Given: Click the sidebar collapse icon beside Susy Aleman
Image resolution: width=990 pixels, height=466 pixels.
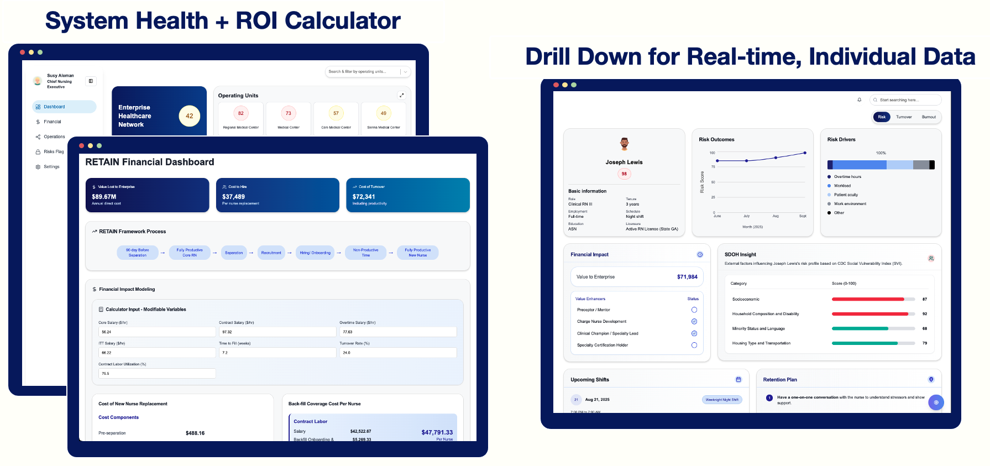Looking at the screenshot, I should 91,81.
